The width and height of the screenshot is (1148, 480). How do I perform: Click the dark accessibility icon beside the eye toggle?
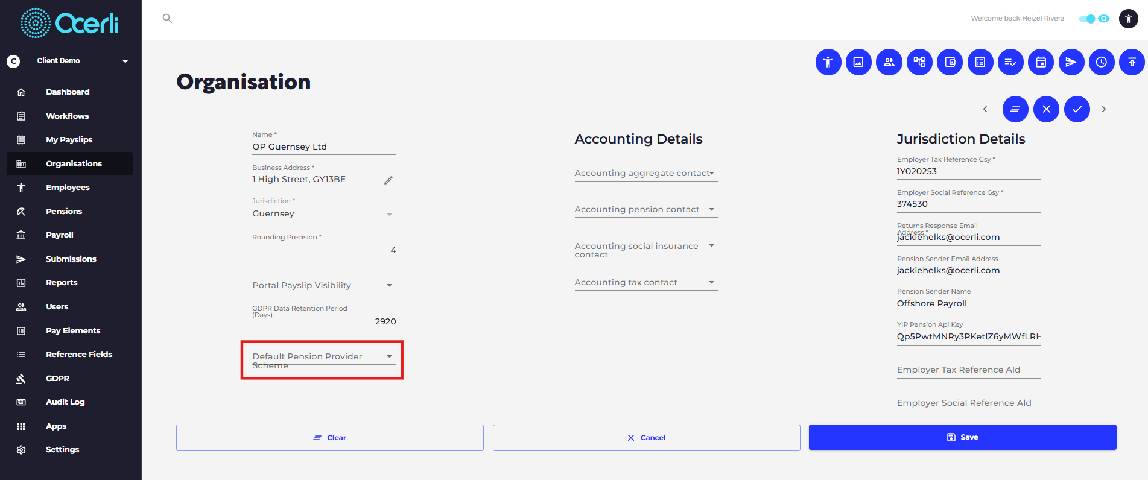coord(1129,19)
